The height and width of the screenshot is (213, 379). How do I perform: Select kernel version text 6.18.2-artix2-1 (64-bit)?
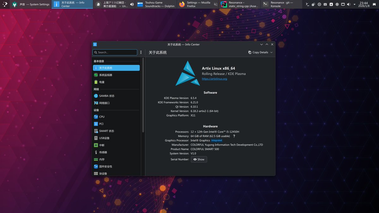coord(204,111)
